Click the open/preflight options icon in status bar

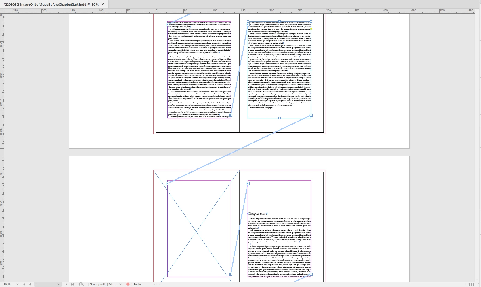81,284
